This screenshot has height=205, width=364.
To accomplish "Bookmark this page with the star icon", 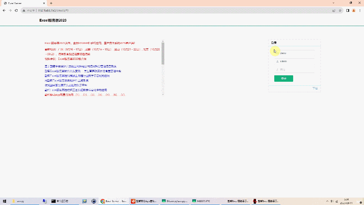I will click(340, 10).
